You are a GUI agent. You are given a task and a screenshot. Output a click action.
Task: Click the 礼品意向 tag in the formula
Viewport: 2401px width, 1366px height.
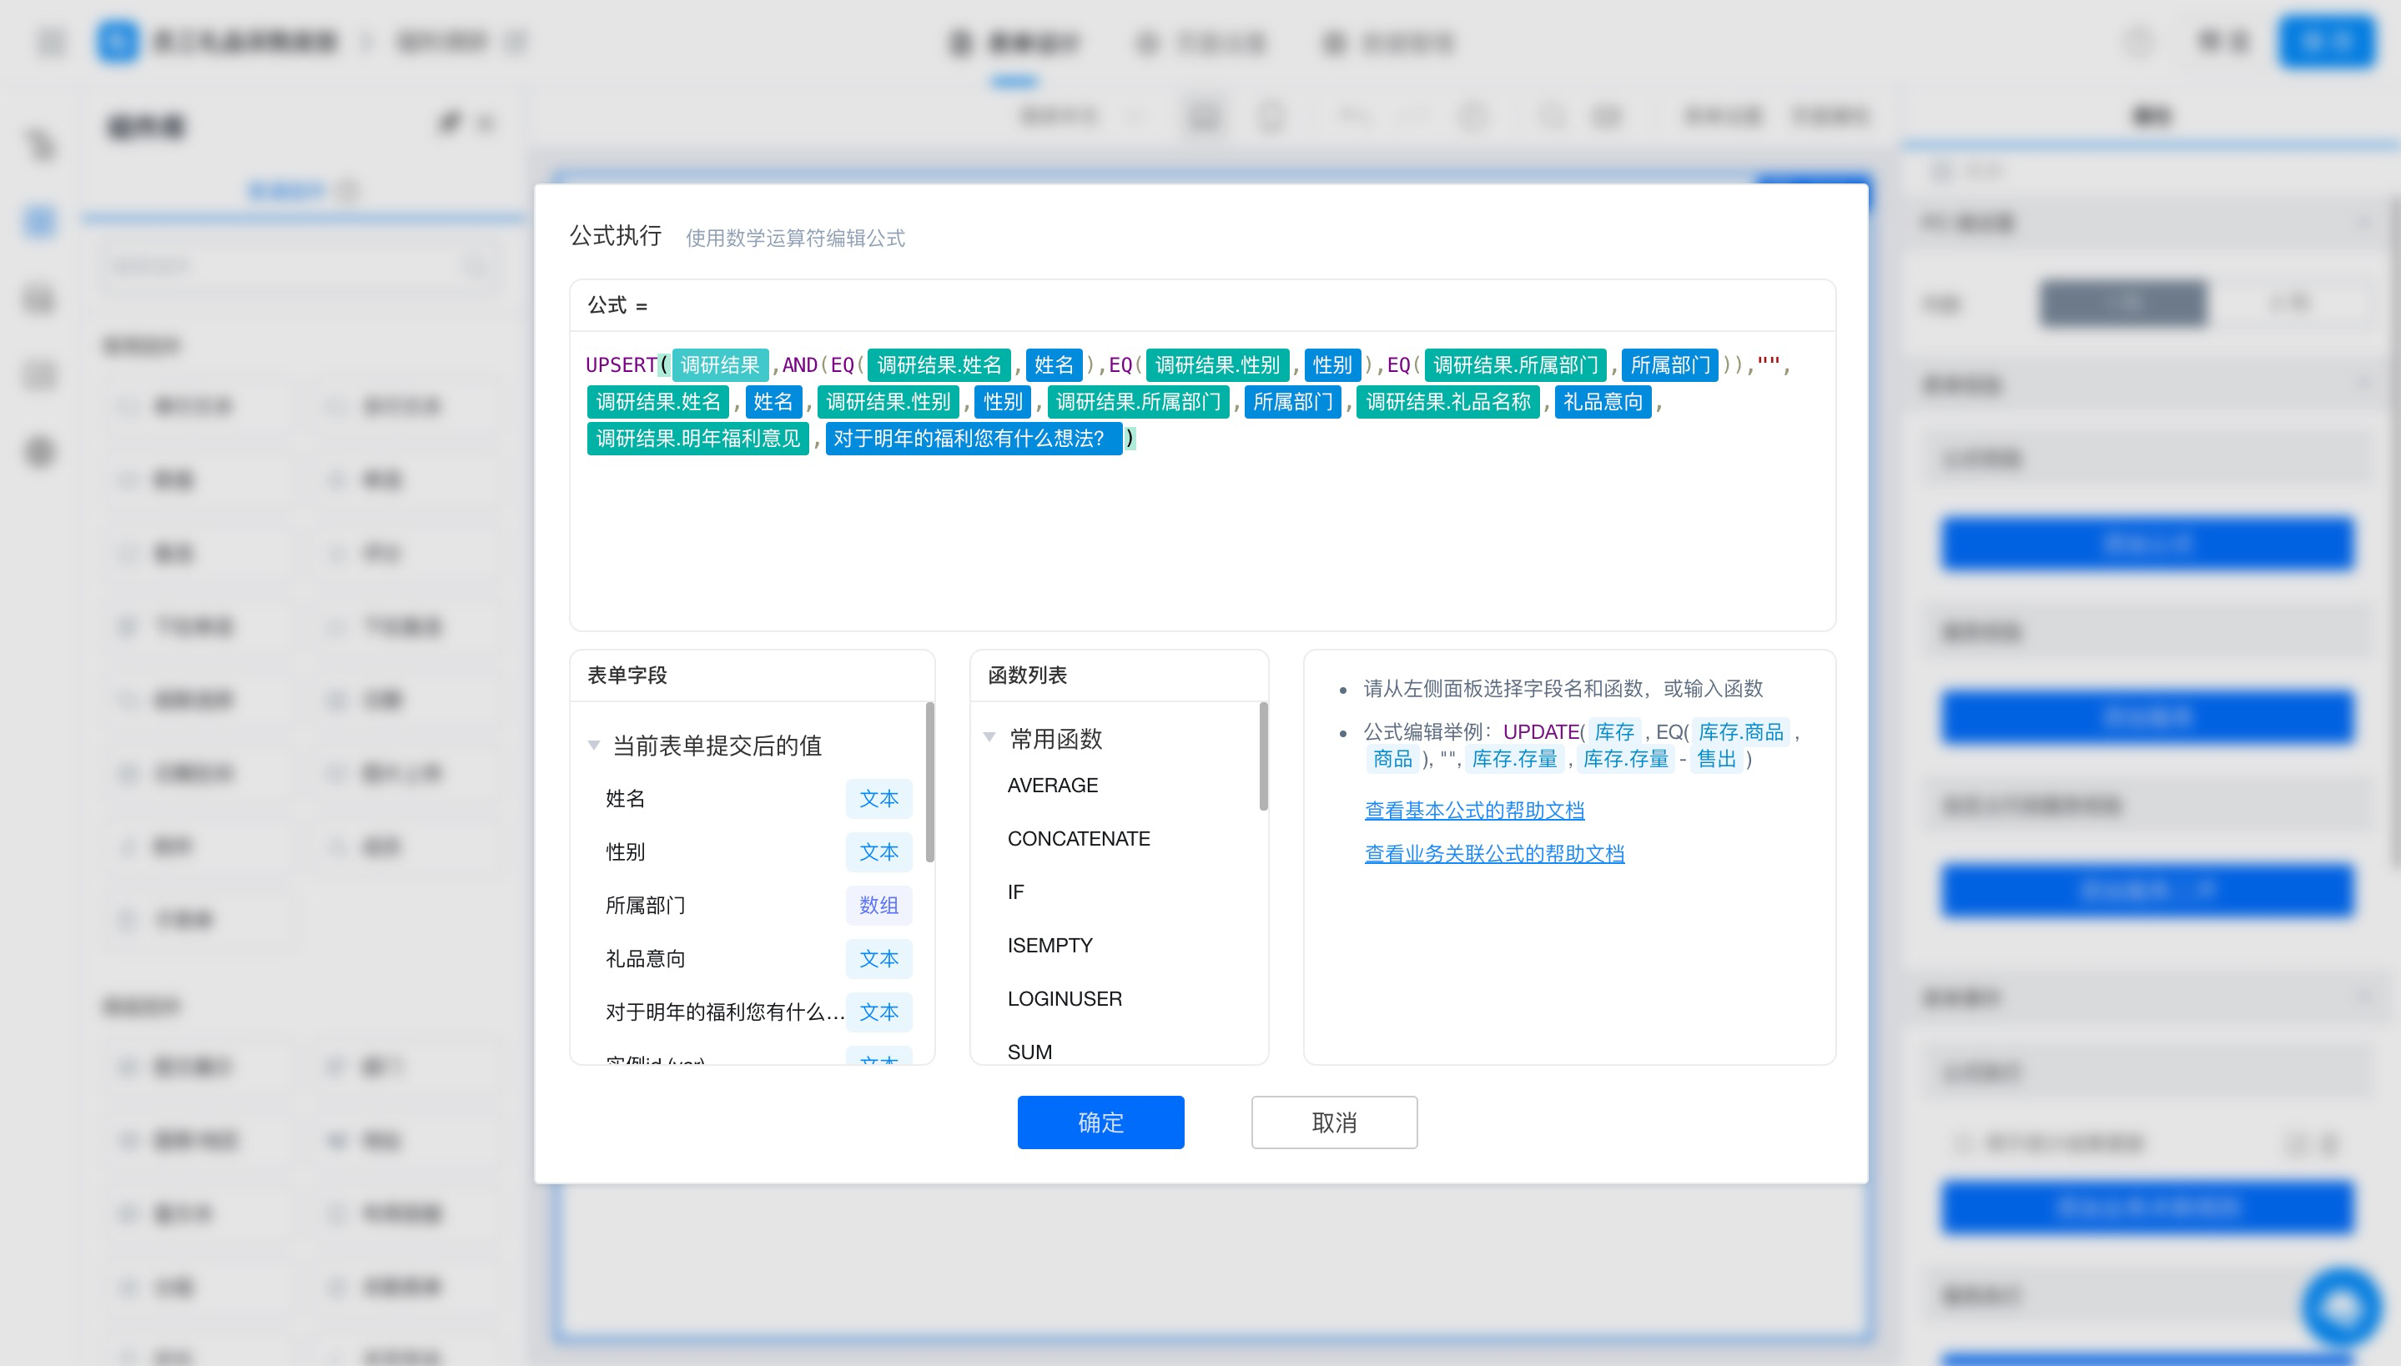pos(1603,402)
